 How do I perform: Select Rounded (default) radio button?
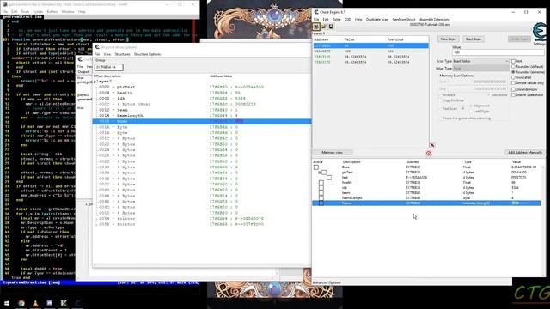[514, 67]
